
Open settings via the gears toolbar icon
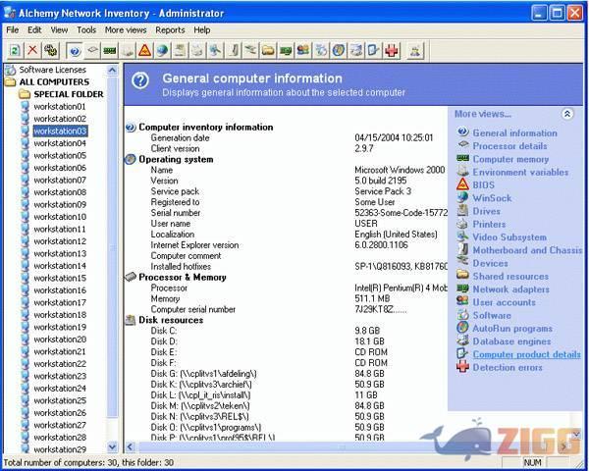pos(50,50)
